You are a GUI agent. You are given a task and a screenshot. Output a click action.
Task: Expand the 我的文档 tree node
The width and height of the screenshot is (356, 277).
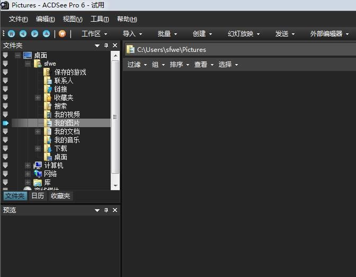pyautogui.click(x=38, y=131)
